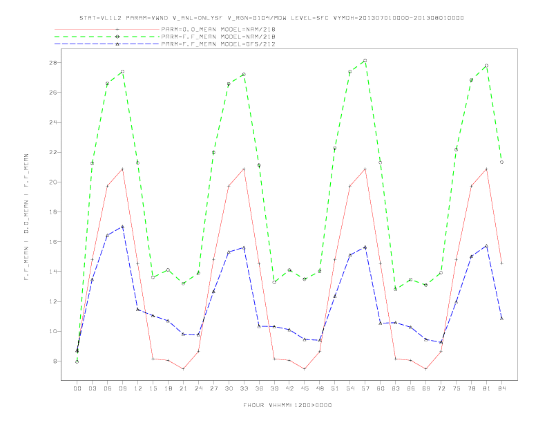
Task: Click y-axis tick label 16
Action: click(54, 241)
